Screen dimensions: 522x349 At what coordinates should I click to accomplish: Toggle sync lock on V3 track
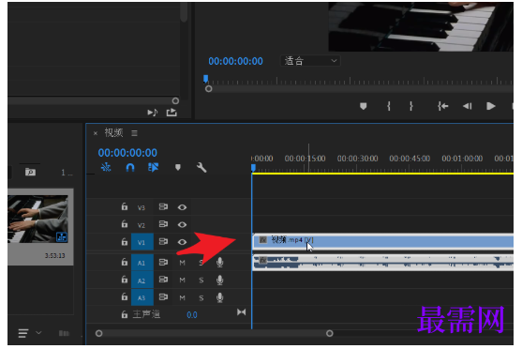click(x=163, y=207)
